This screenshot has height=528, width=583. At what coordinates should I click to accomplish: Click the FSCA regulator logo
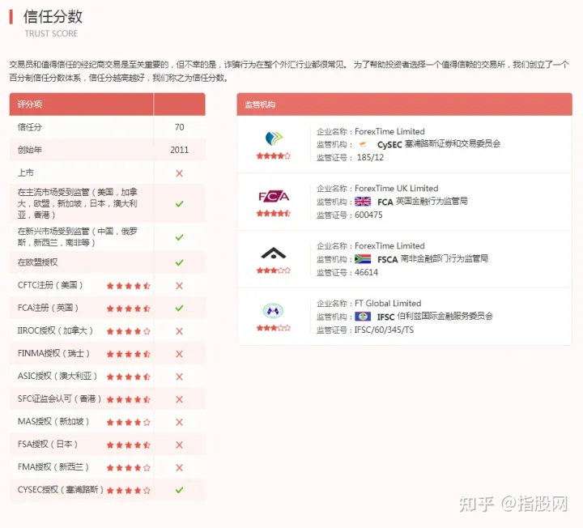tap(274, 253)
